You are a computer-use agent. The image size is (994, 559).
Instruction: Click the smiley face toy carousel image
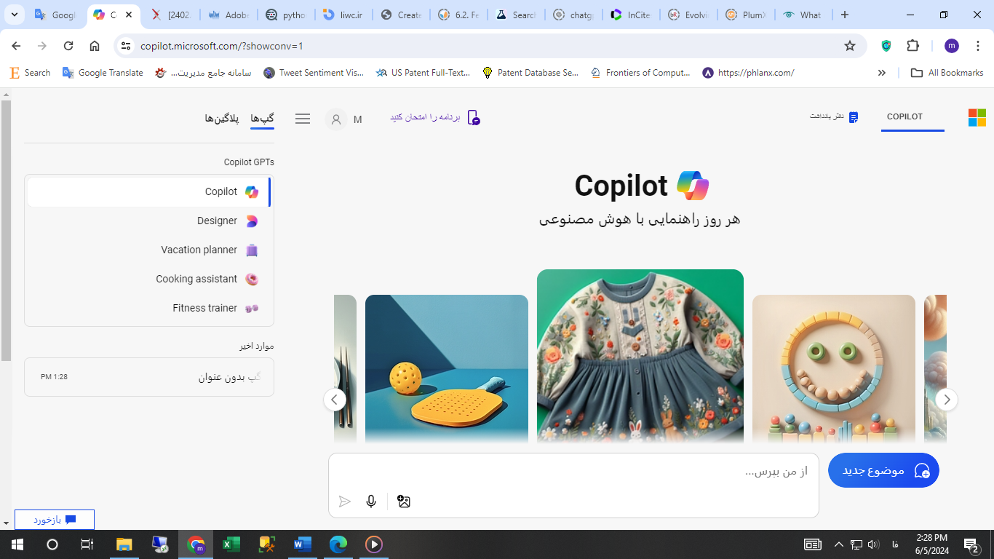tap(834, 368)
